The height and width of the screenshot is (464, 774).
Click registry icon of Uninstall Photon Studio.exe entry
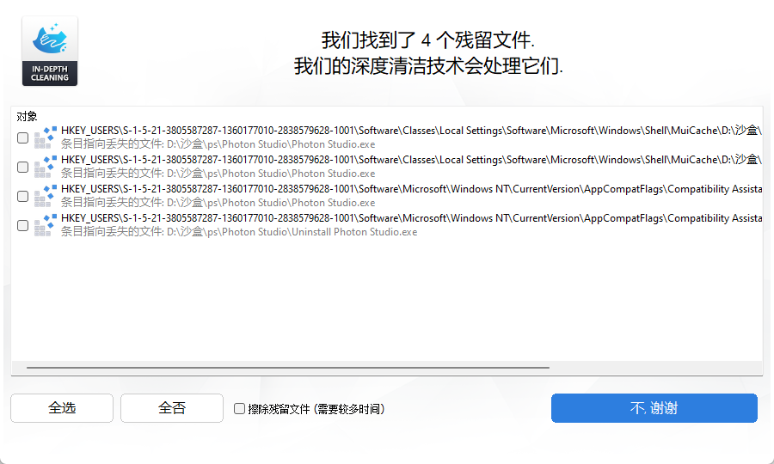46,225
